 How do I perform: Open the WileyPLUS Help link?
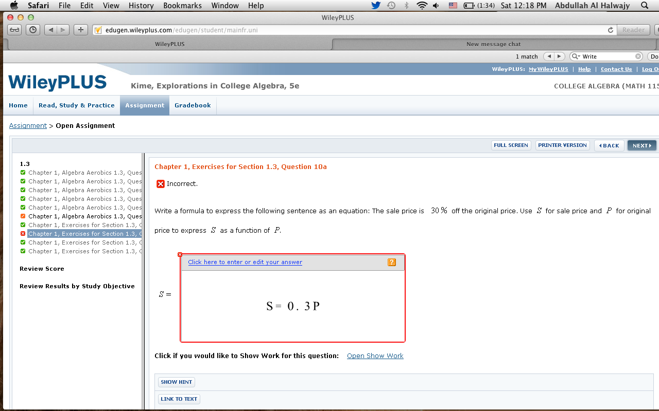coord(584,69)
